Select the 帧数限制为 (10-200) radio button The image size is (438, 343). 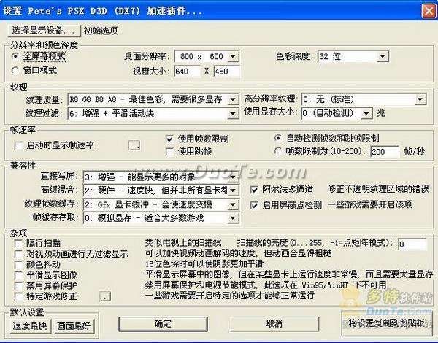click(280, 151)
